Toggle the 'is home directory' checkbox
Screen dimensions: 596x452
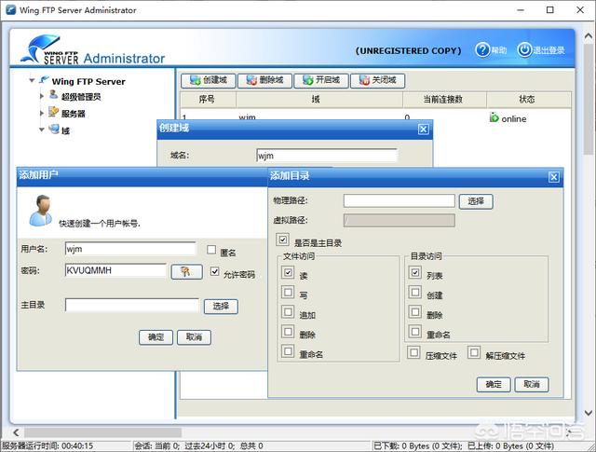point(283,240)
